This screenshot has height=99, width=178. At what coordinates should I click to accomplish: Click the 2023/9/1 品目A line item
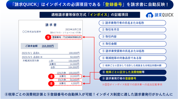[x=51, y=53]
